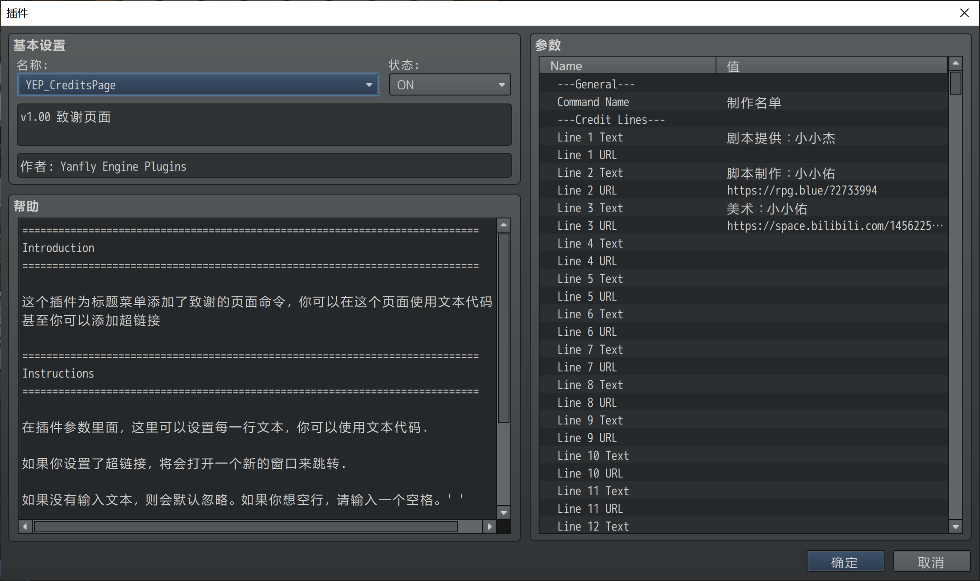
Task: Click the help box horizontal scrollbar thumb
Action: click(246, 527)
